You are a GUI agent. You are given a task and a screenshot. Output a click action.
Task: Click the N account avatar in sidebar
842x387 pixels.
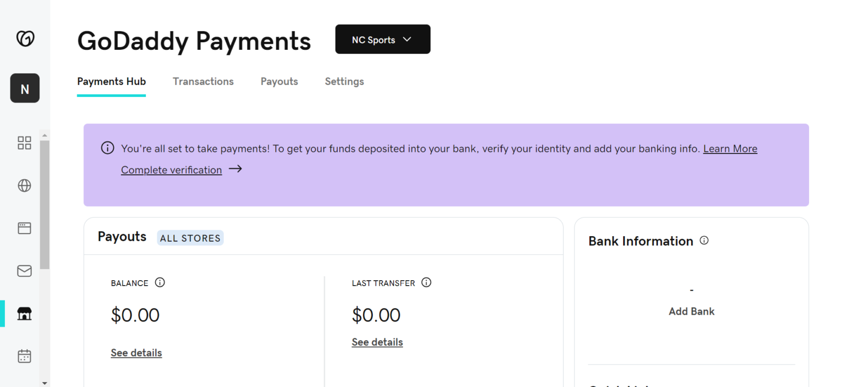25,88
